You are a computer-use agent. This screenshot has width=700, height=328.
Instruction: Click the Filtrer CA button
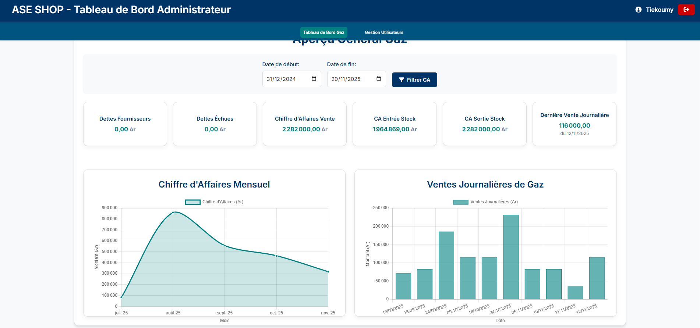tap(414, 80)
